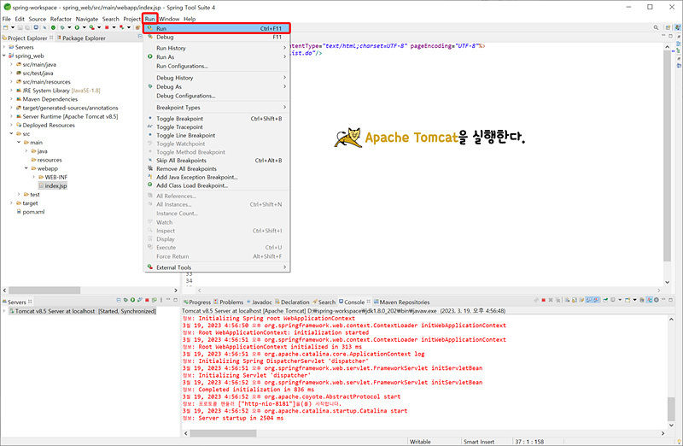
Task: Toggle Word Wrap in the Console toolbar
Action: pyautogui.click(x=581, y=300)
